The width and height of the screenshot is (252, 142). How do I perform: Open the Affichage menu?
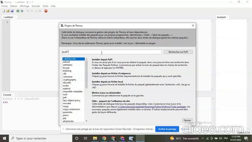tap(24, 6)
